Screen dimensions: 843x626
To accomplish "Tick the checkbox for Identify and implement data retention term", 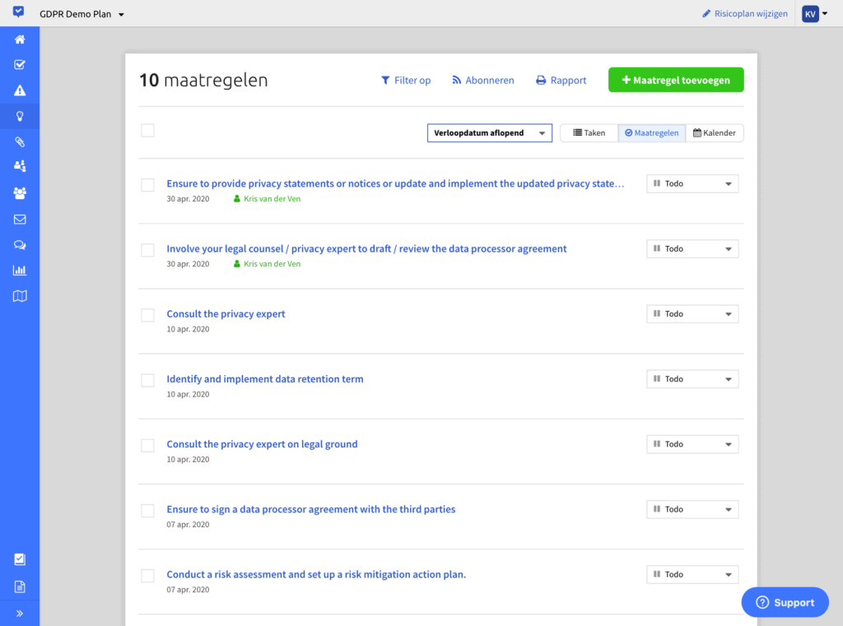I will coord(147,380).
